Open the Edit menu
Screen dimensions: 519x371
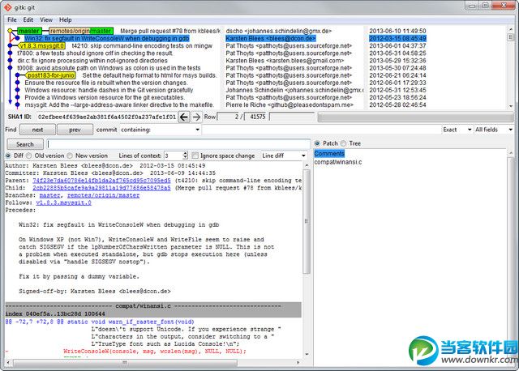point(28,19)
